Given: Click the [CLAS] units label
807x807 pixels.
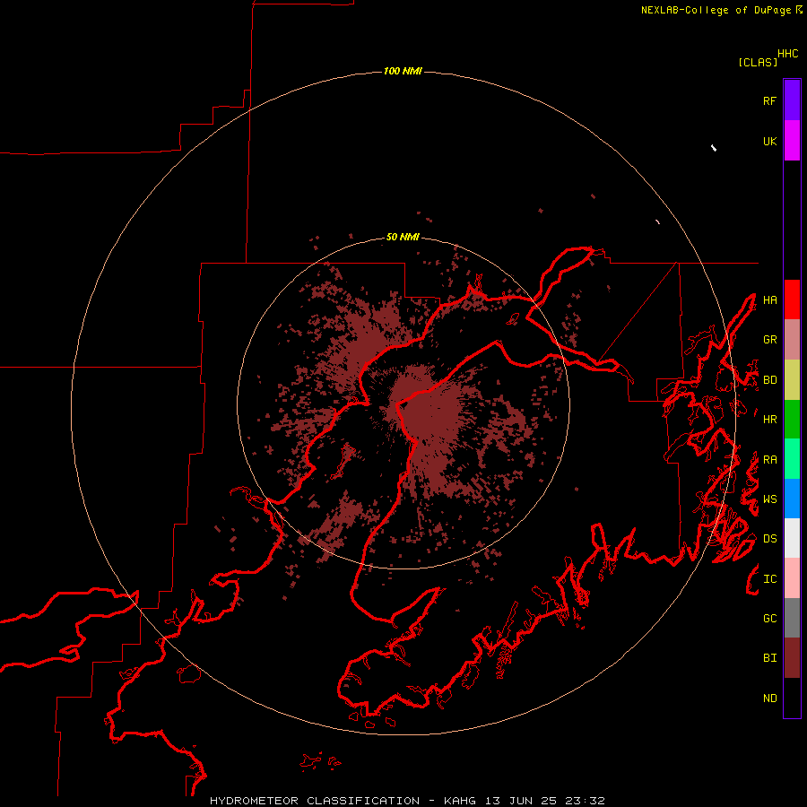Looking at the screenshot, I should coord(758,62).
